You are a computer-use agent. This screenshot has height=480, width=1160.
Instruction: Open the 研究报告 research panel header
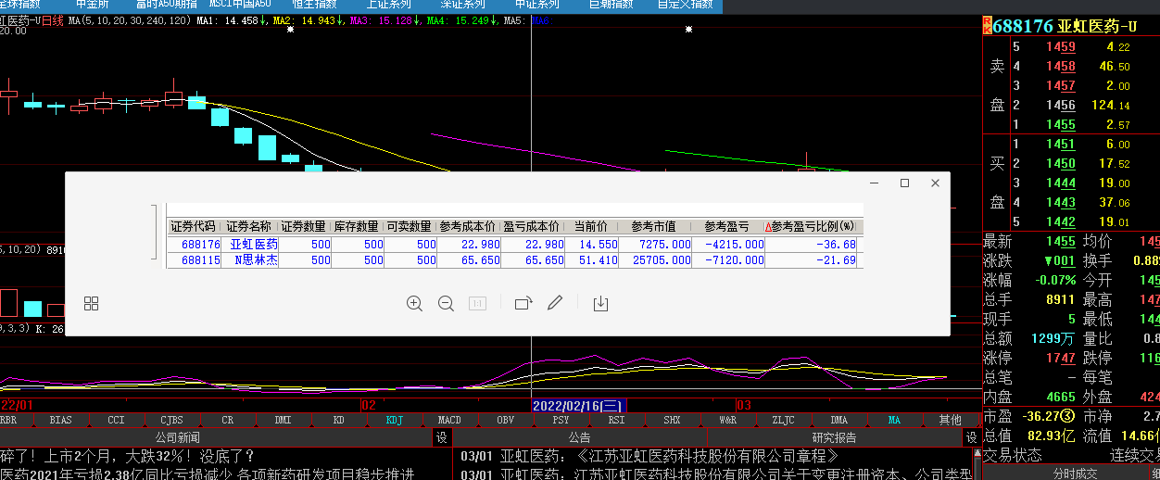pos(834,437)
